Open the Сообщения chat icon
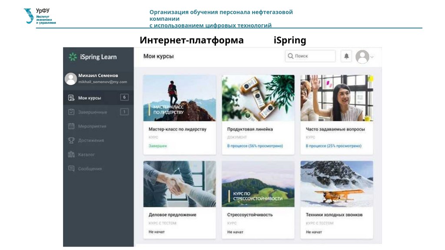445x250 pixels. tap(71, 169)
